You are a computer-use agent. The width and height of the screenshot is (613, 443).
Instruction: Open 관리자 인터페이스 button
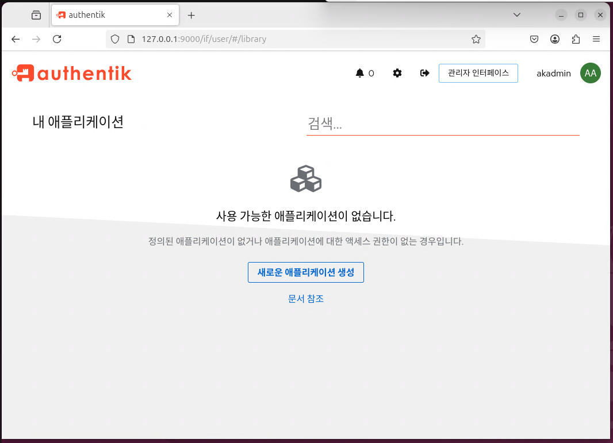(x=478, y=73)
